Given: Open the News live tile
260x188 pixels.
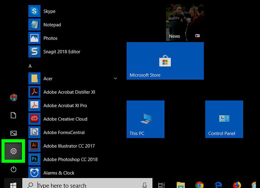Looking at the screenshot, I should tap(185, 22).
